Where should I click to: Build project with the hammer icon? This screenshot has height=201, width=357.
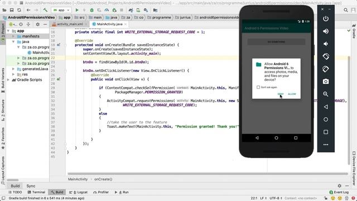coord(45,10)
